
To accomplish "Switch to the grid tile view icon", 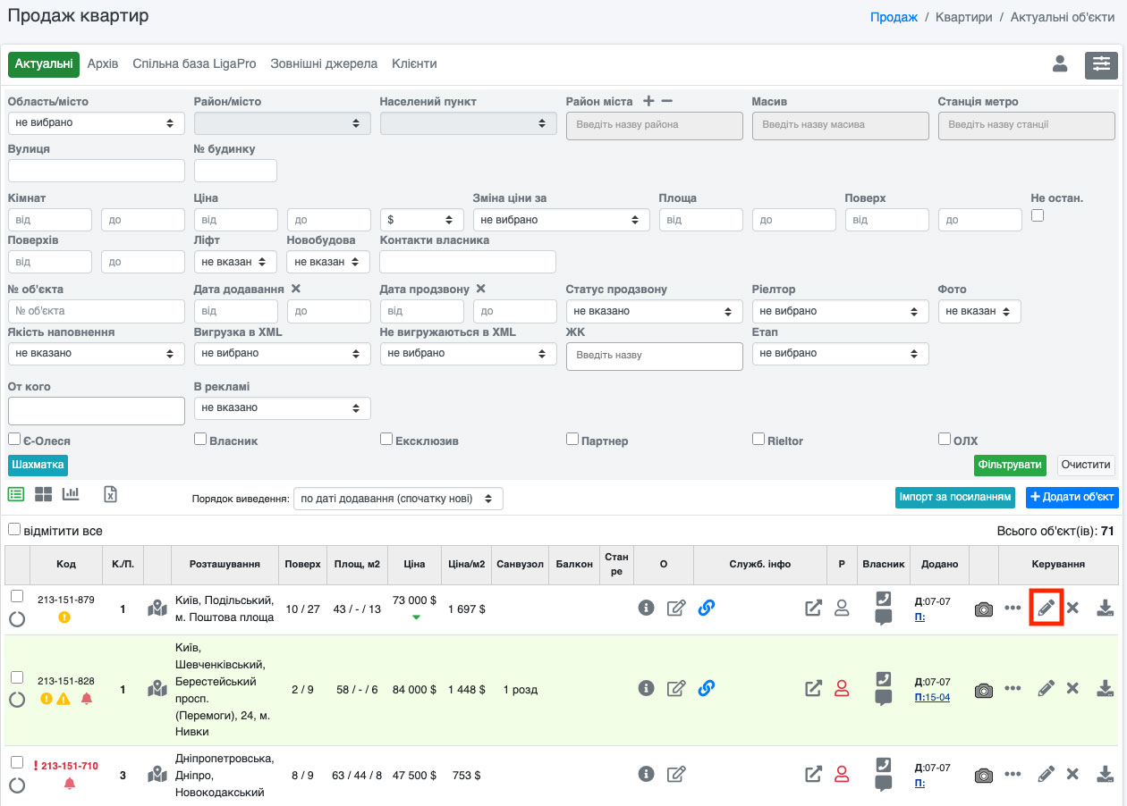I will click(x=43, y=494).
